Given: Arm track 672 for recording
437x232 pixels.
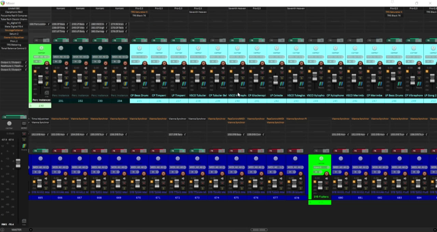Looking at the screenshot, I should tap(183, 174).
